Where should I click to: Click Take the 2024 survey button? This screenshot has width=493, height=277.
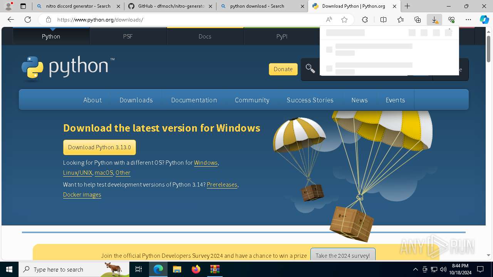pyautogui.click(x=343, y=255)
